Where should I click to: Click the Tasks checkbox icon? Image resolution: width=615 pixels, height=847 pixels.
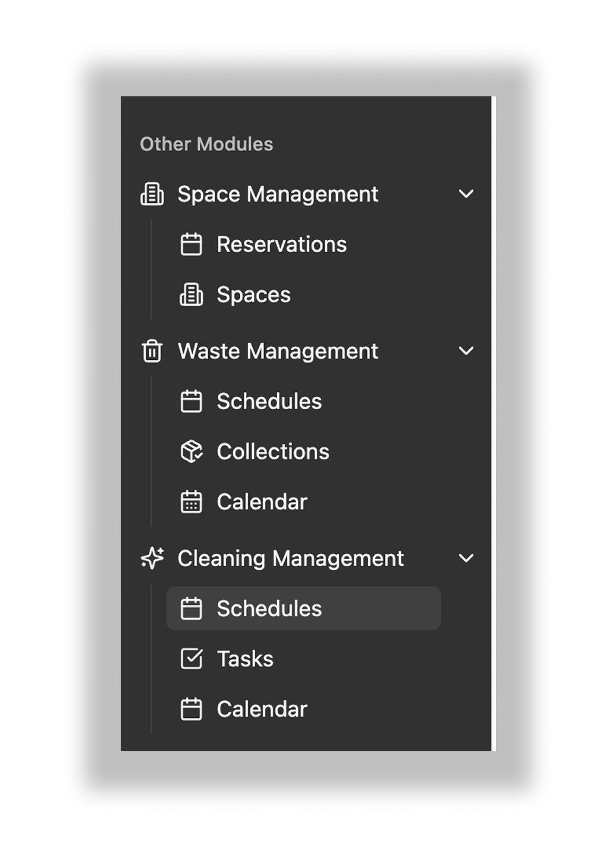192,658
